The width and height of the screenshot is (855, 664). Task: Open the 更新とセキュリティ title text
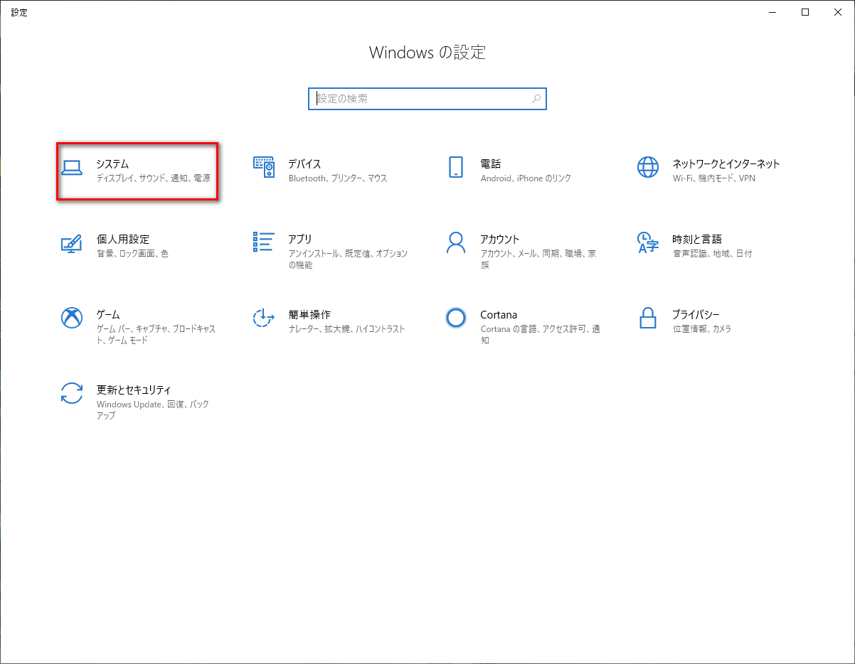coord(134,390)
